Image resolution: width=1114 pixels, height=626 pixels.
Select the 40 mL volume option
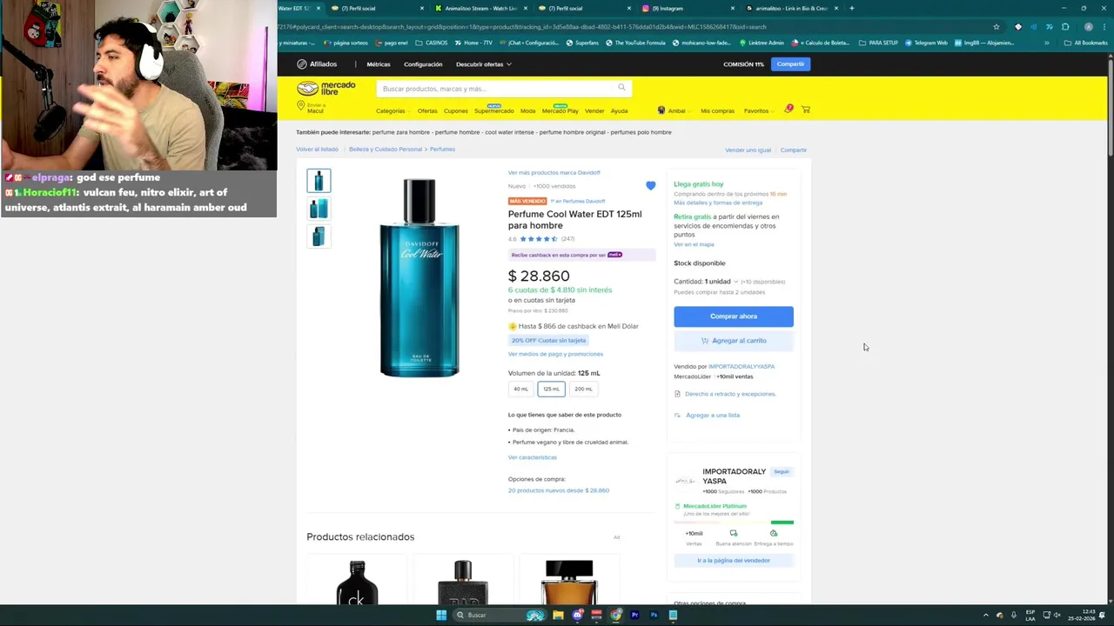coord(520,389)
